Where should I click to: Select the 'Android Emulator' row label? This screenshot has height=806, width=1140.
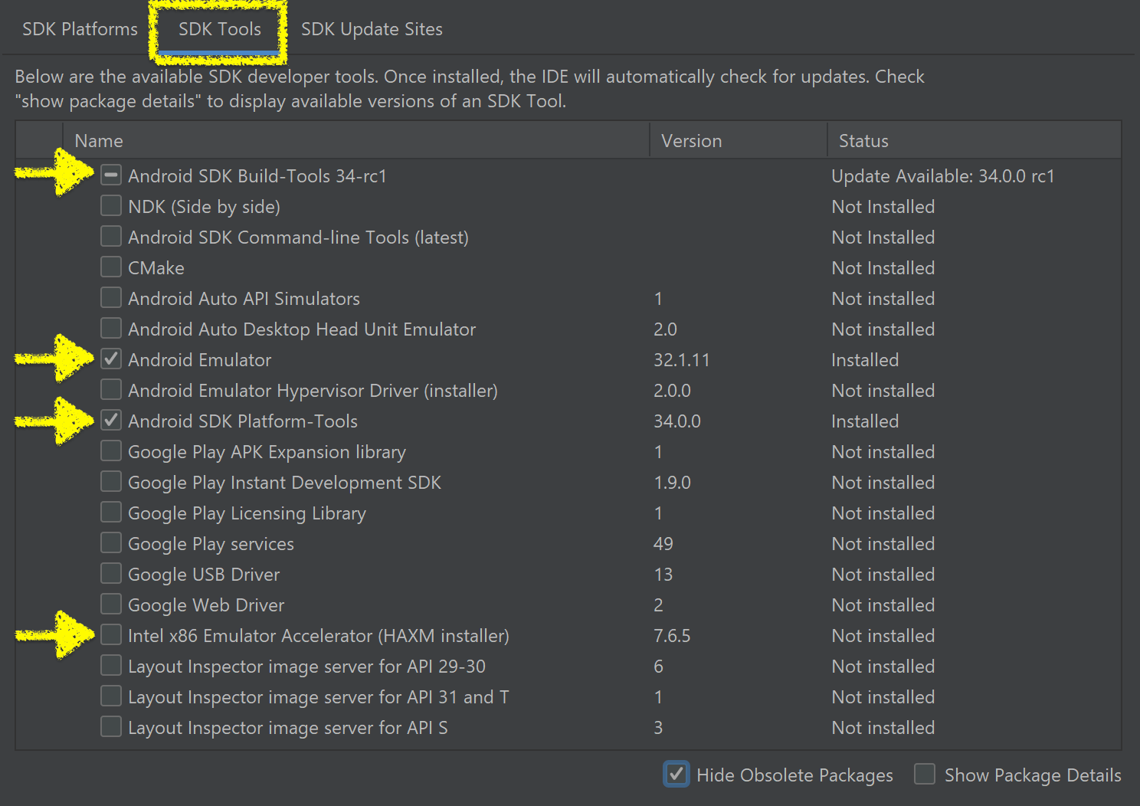pyautogui.click(x=199, y=360)
